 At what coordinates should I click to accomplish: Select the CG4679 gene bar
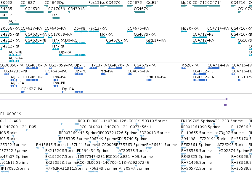139,12
